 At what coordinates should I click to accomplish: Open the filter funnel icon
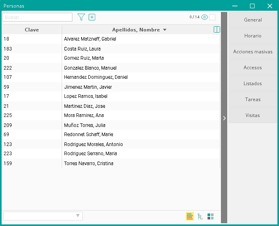pyautogui.click(x=81, y=17)
